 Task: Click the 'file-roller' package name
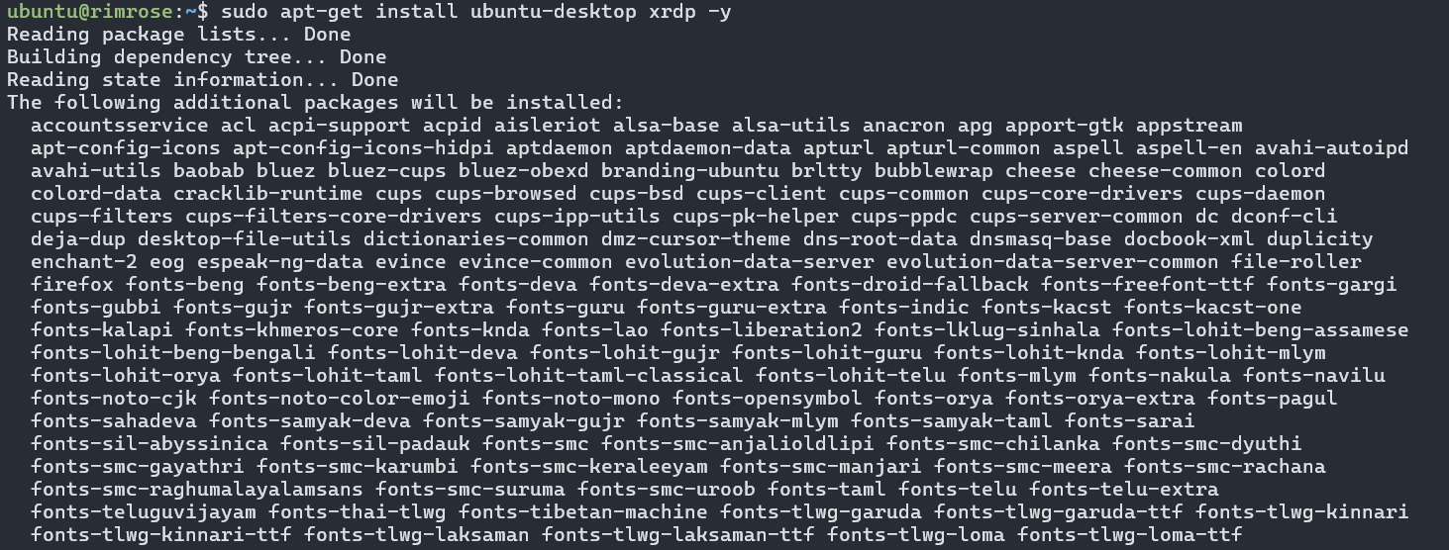1296,262
